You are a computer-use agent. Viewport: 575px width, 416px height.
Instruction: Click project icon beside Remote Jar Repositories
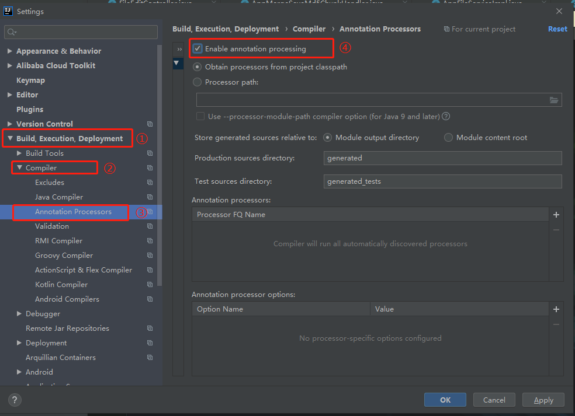tap(150, 328)
